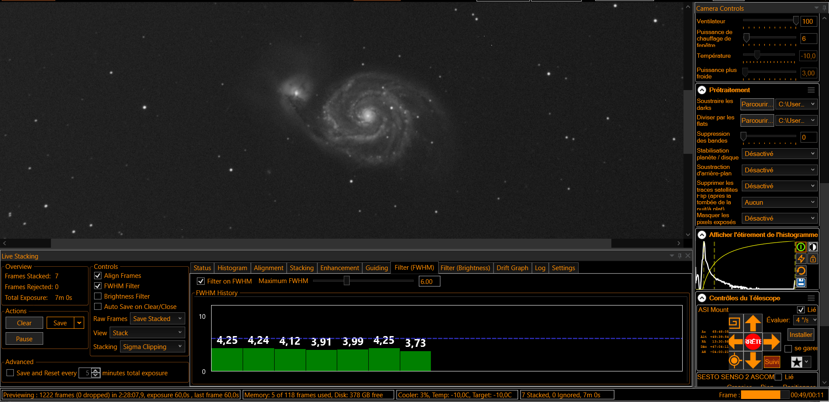
Task: Enable Save and Reset every checkbox
Action: 10,373
